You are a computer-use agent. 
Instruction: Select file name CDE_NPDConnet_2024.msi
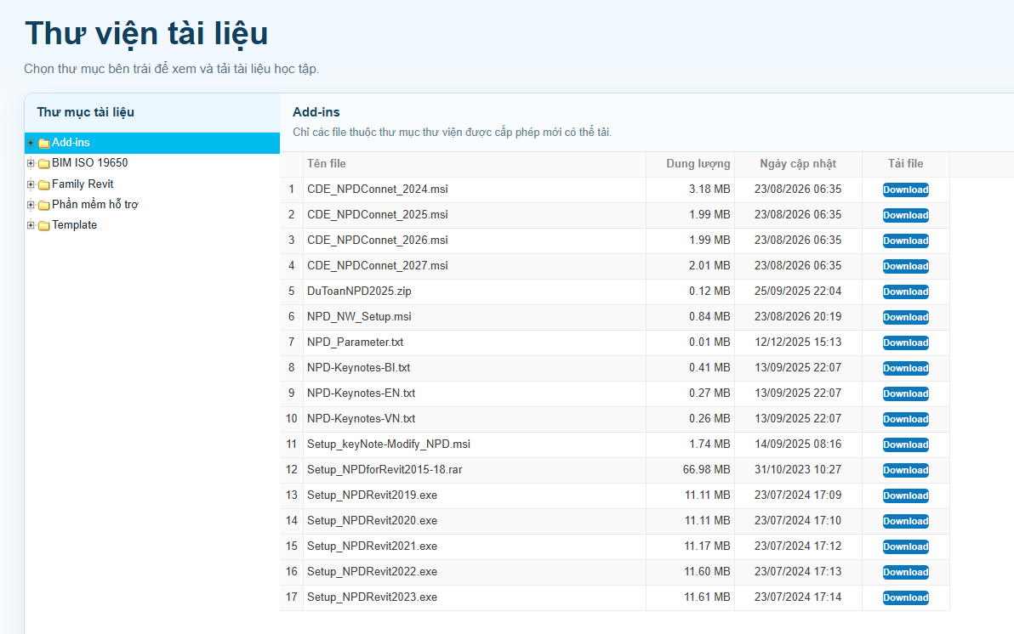[x=378, y=190]
